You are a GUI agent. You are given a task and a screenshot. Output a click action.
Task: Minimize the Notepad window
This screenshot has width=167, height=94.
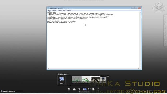tap(133, 8)
